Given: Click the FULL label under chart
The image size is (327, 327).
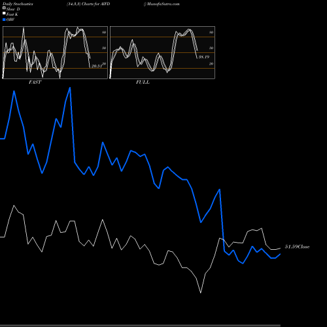Looking at the screenshot, I should tap(143, 82).
